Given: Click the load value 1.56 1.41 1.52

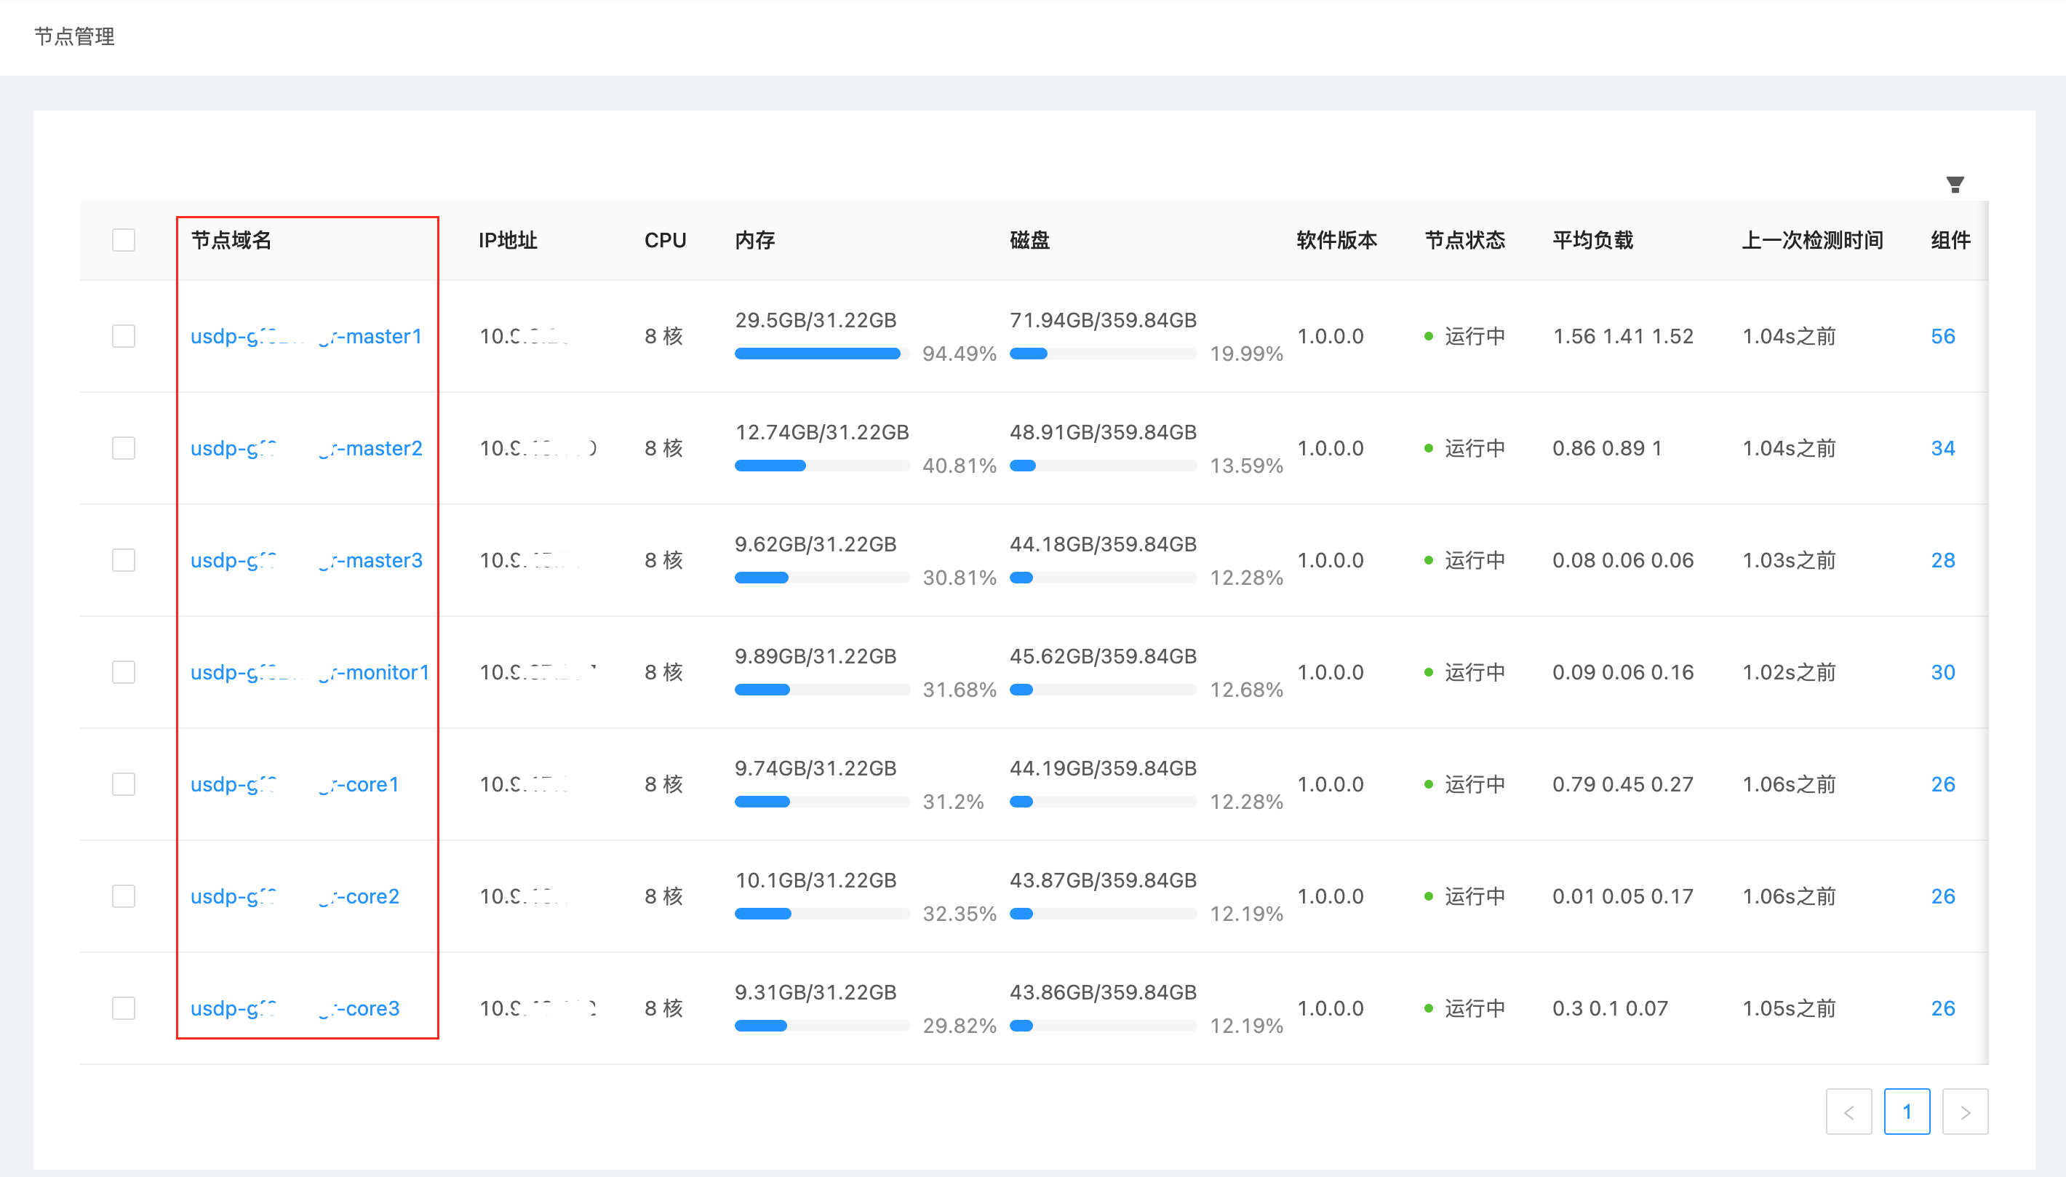Looking at the screenshot, I should 1623,336.
